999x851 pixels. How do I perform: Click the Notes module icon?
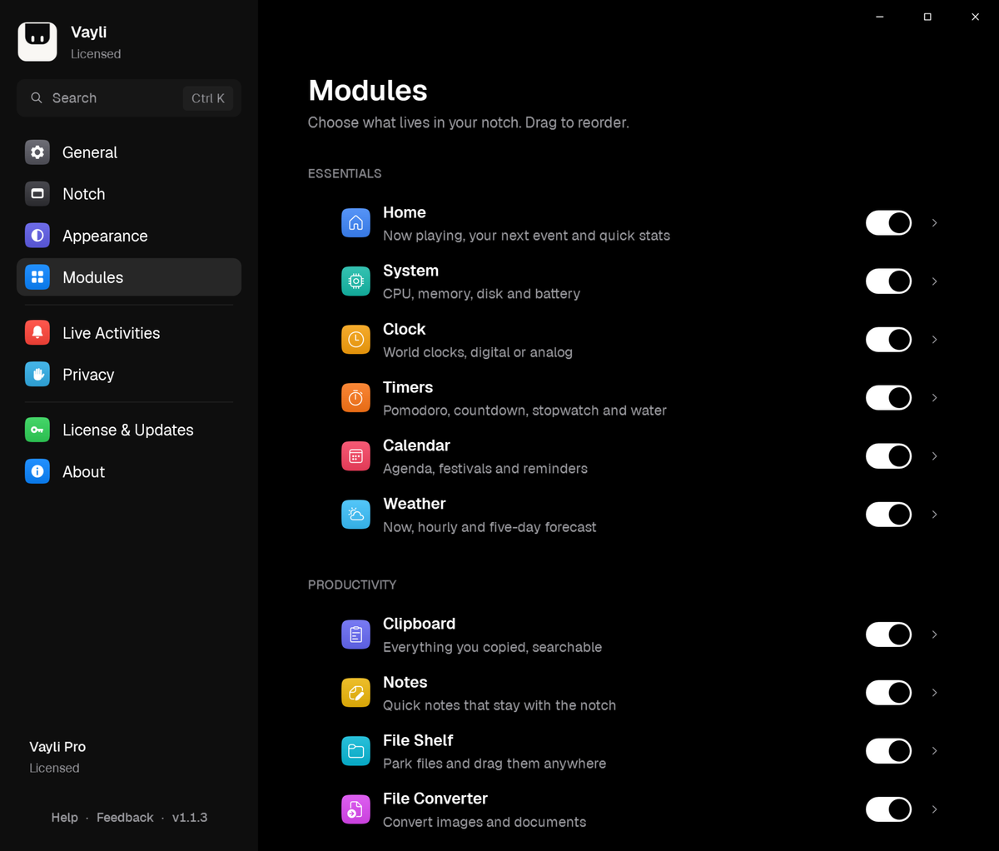click(355, 693)
